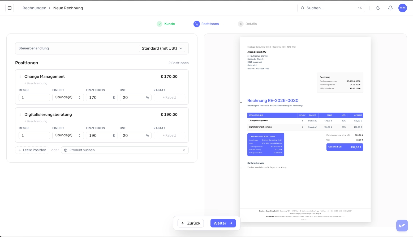Viewport: 413px width, 237px height.
Task: Focus the Suchen search field
Action: (331, 8)
